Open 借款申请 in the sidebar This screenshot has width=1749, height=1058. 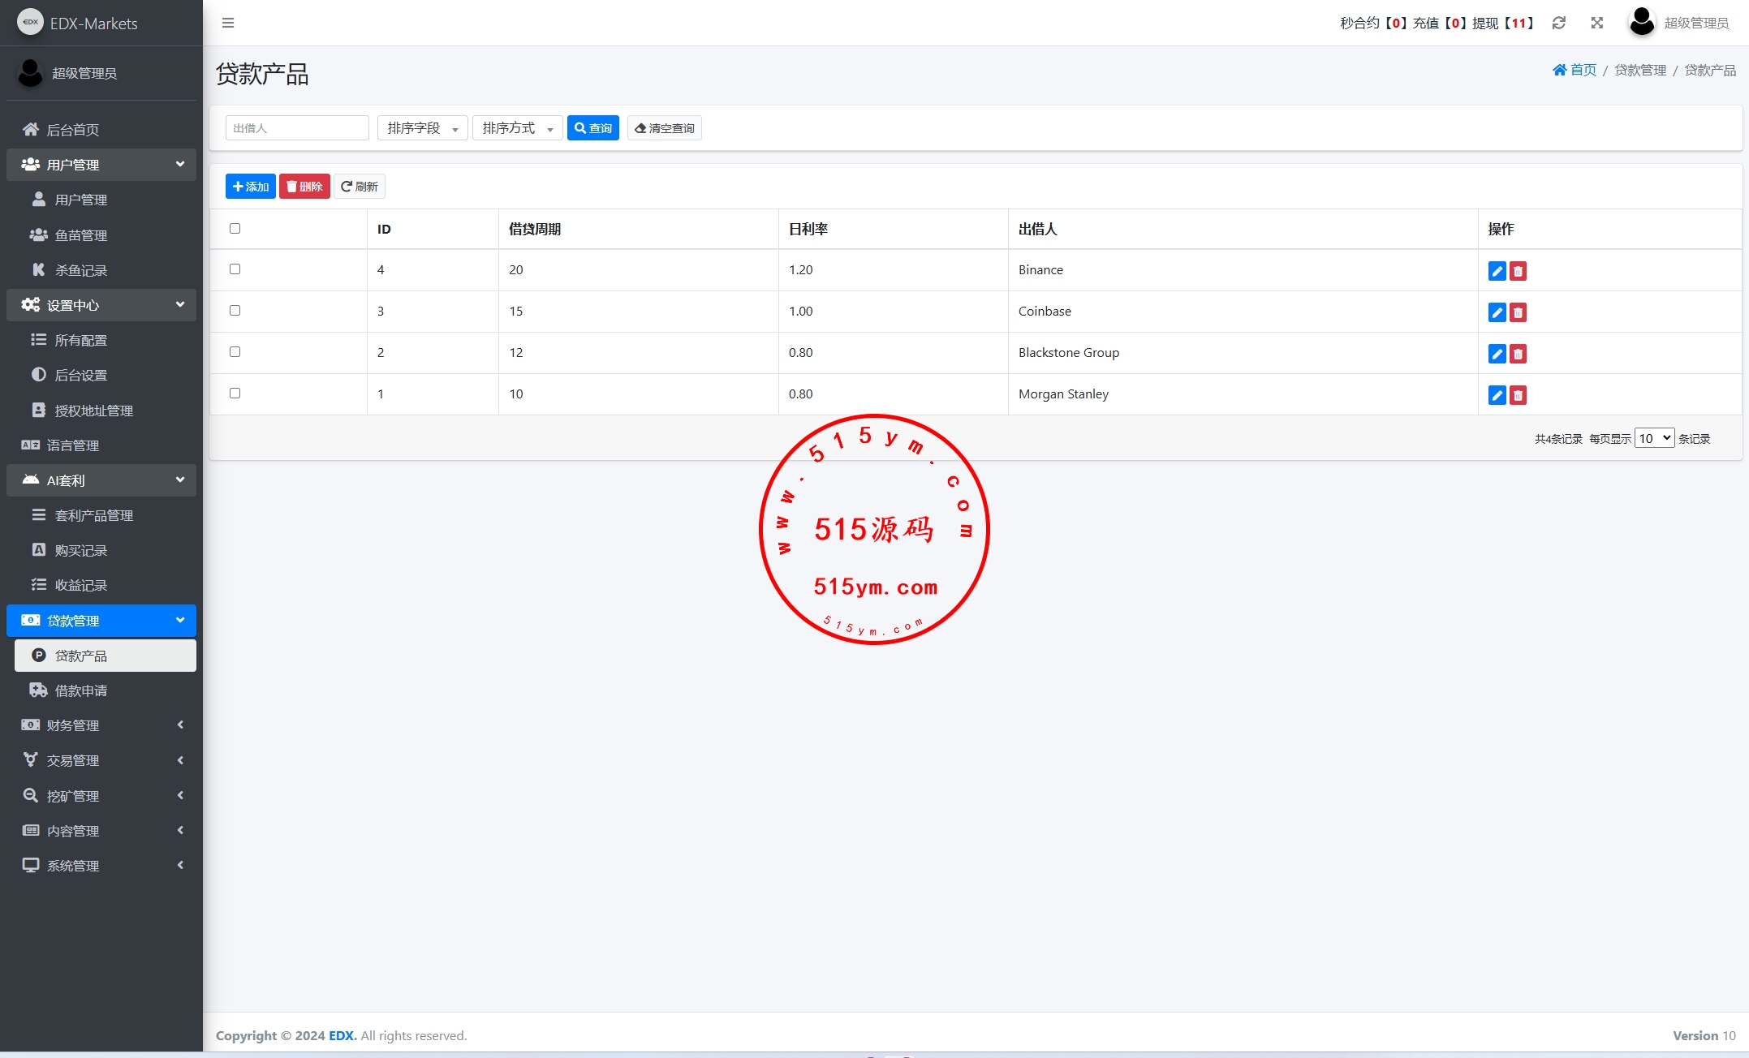81,690
